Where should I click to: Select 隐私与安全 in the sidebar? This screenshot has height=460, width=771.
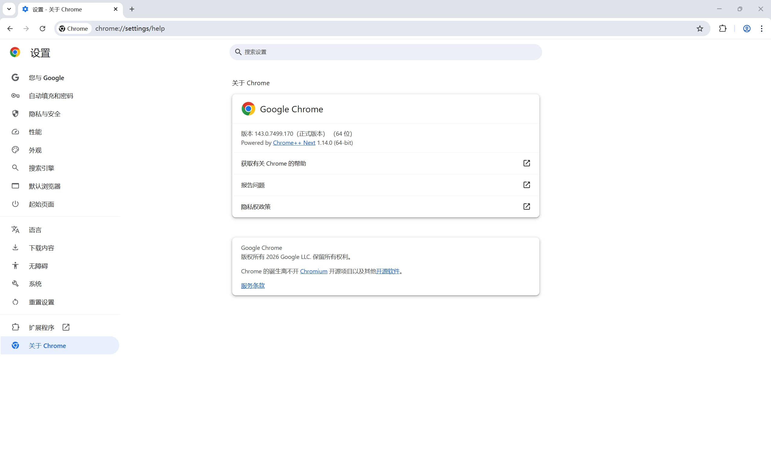[45, 114]
